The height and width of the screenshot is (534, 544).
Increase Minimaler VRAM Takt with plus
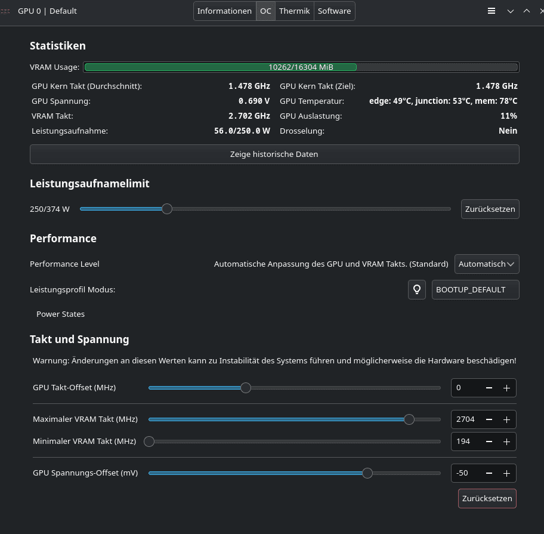point(506,442)
